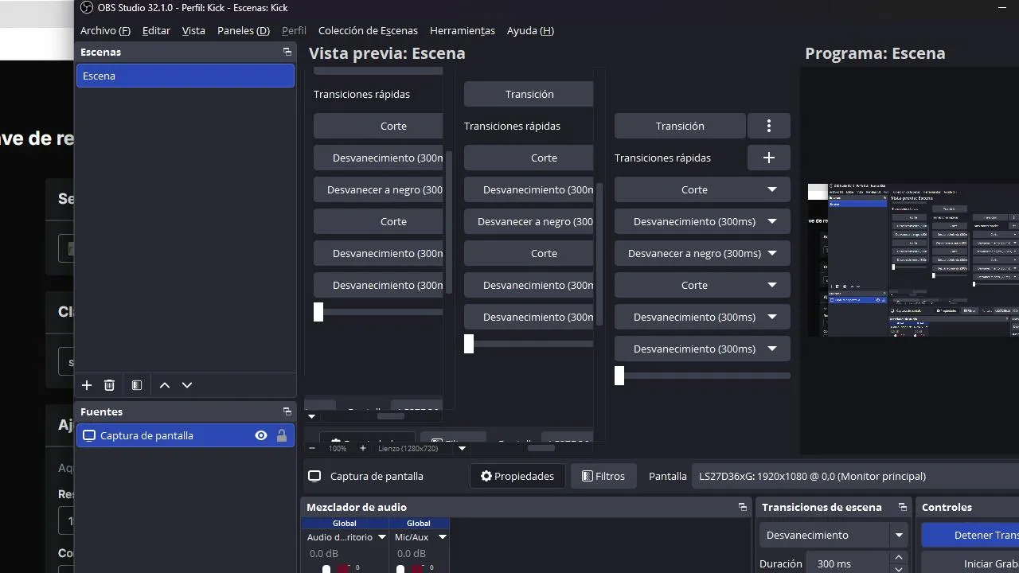Move the scene up with the arrow
Image resolution: width=1019 pixels, height=573 pixels.
pyautogui.click(x=165, y=385)
